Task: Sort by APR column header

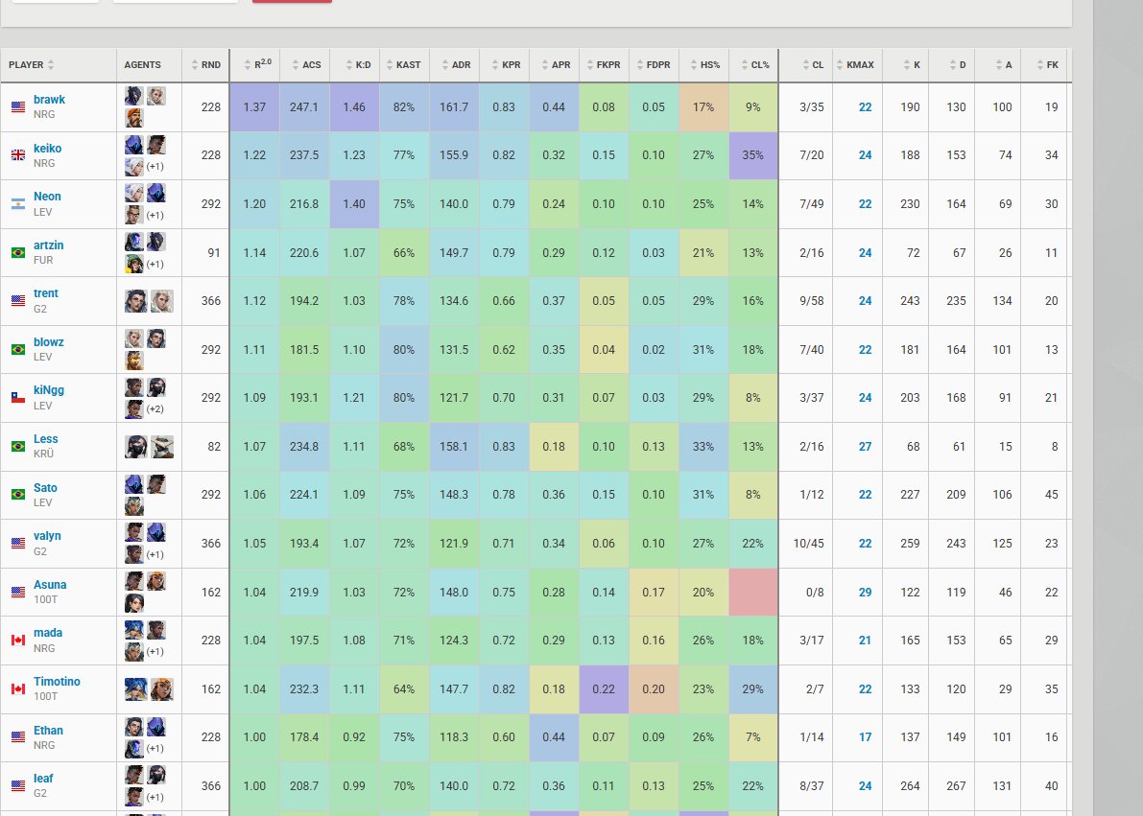Action: (x=554, y=65)
